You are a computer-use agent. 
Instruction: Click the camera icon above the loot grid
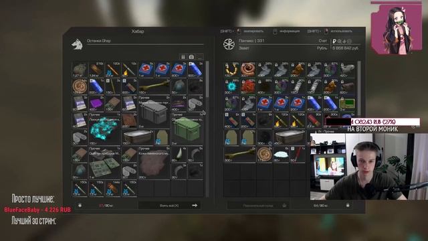tap(191, 57)
